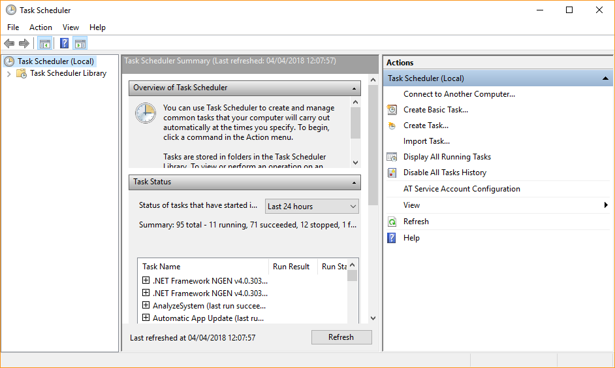This screenshot has height=368, width=615.
Task: Expand the AnalyzeSystem task row
Action: tap(146, 305)
